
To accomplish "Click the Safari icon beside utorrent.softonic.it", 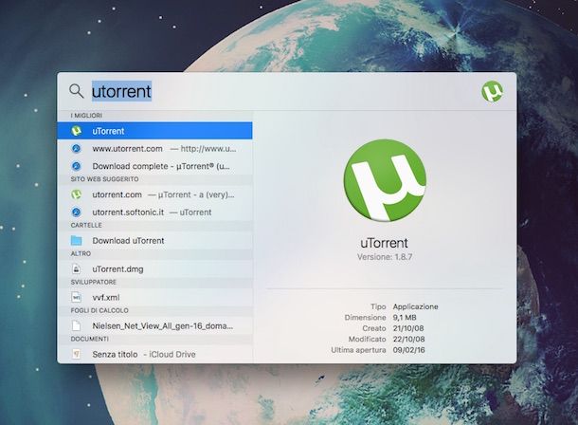I will pos(77,212).
